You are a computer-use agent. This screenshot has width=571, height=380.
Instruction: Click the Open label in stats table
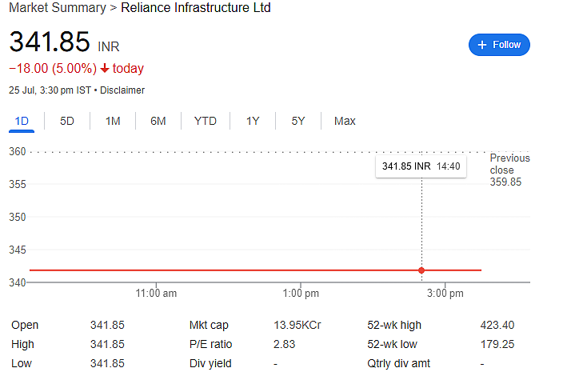coord(25,325)
